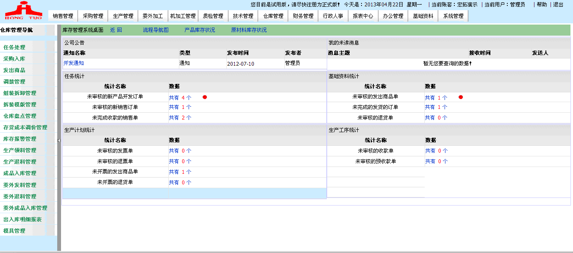
Task: Open the 报表中心 tab
Action: pyautogui.click(x=363, y=16)
